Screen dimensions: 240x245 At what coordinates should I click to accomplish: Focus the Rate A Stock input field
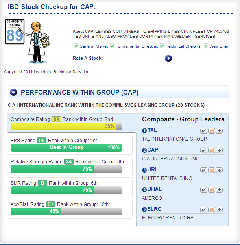(x=135, y=58)
